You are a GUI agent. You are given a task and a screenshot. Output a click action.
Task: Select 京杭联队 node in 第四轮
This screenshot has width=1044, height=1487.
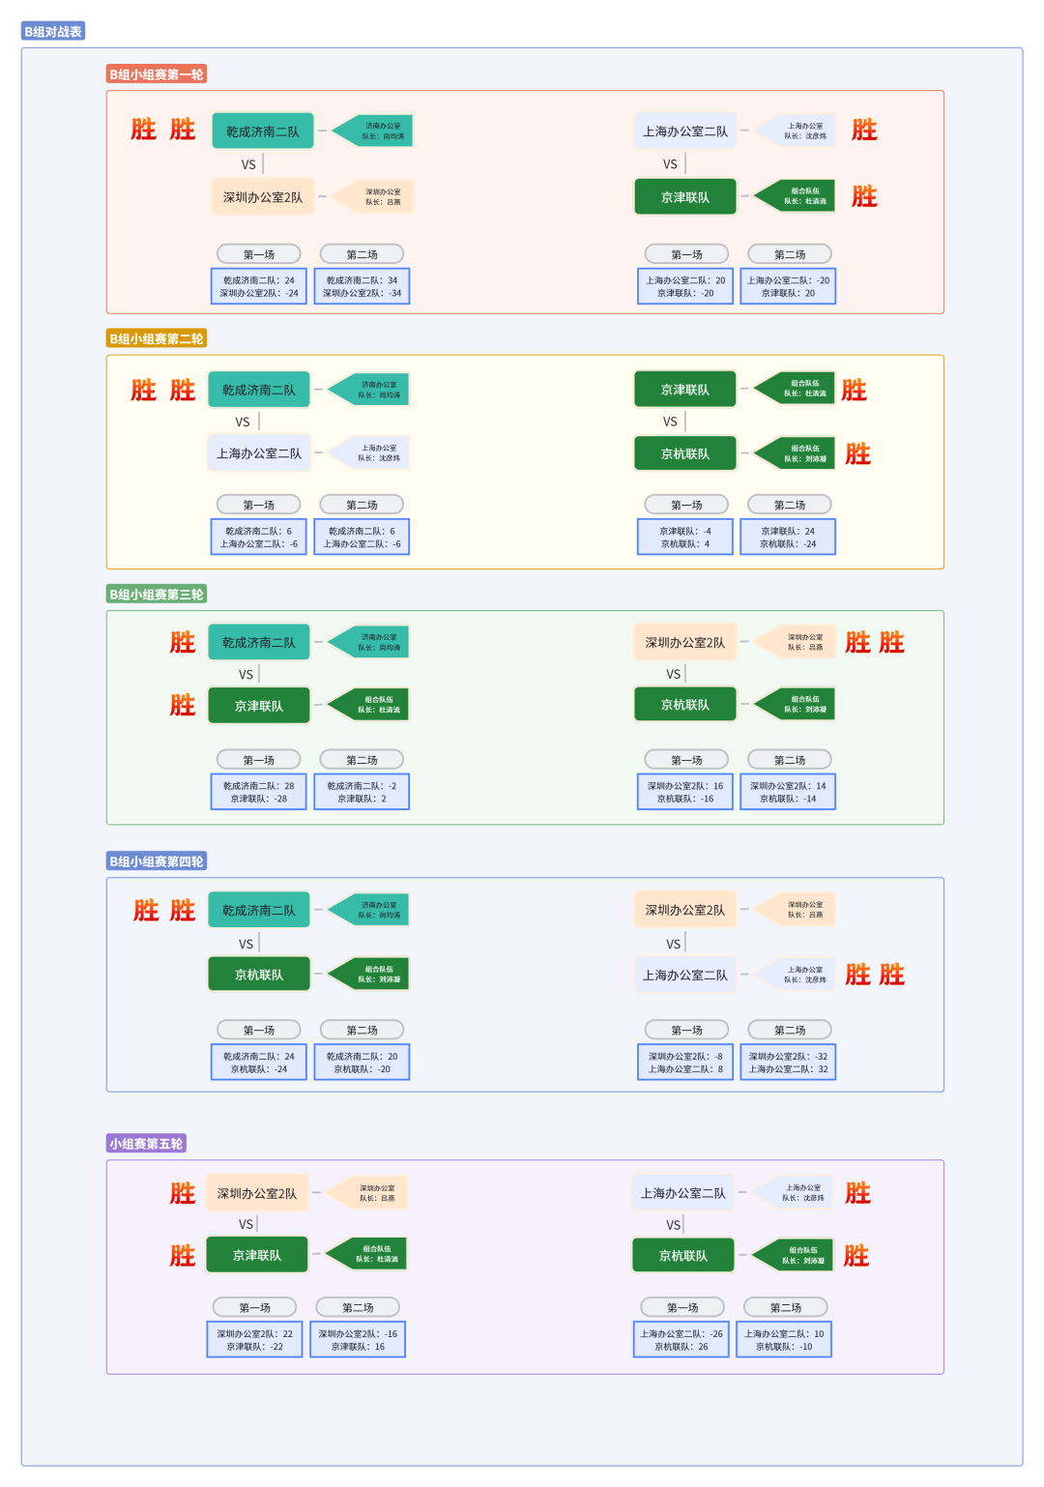(259, 975)
